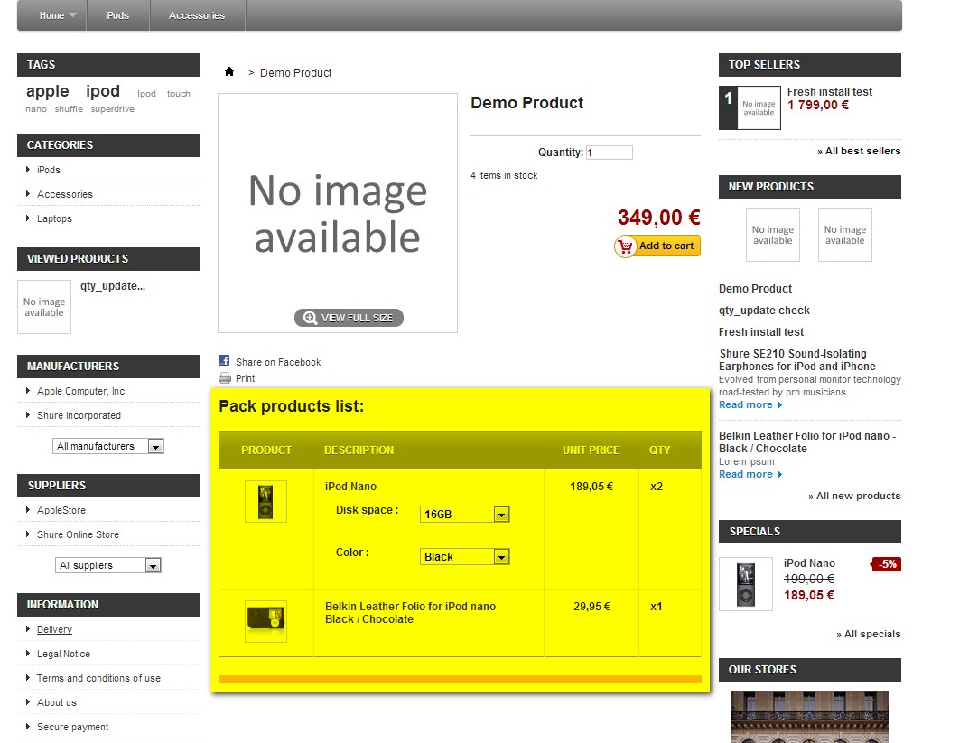This screenshot has height=743, width=978.
Task: Click Belkin Leather Folio thumbnail in pack list
Action: (265, 621)
